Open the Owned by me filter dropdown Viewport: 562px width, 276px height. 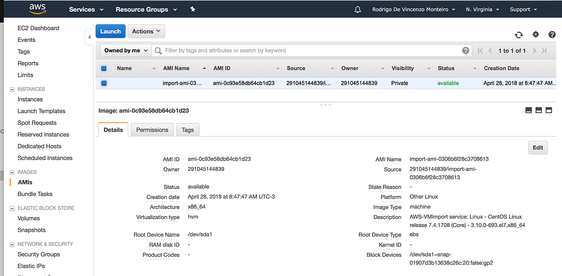pyautogui.click(x=125, y=50)
